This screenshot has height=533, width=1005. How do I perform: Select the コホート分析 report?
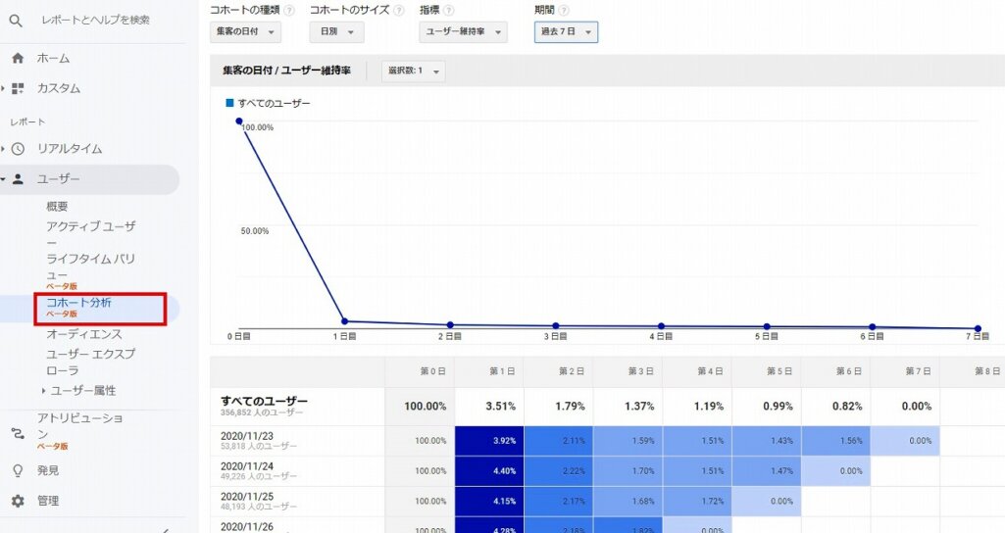pyautogui.click(x=78, y=303)
